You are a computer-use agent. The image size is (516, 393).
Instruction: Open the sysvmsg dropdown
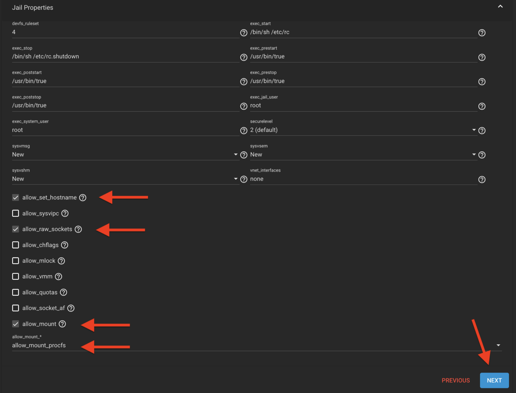point(235,154)
